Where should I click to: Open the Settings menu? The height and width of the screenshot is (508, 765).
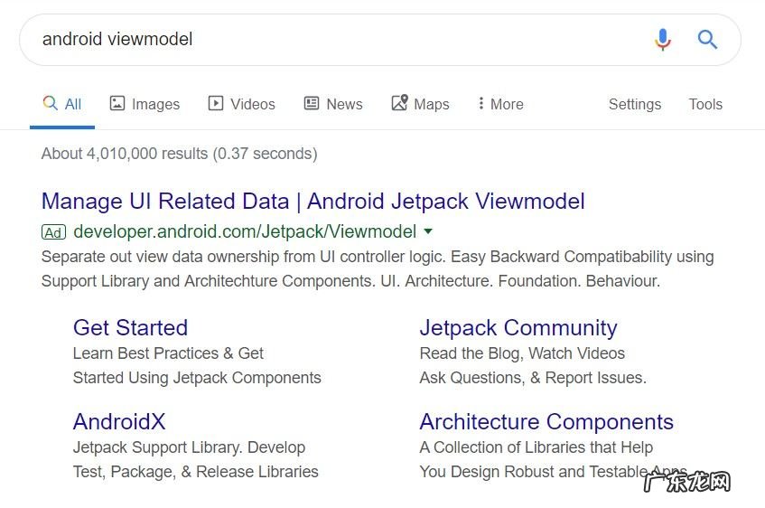pos(635,104)
